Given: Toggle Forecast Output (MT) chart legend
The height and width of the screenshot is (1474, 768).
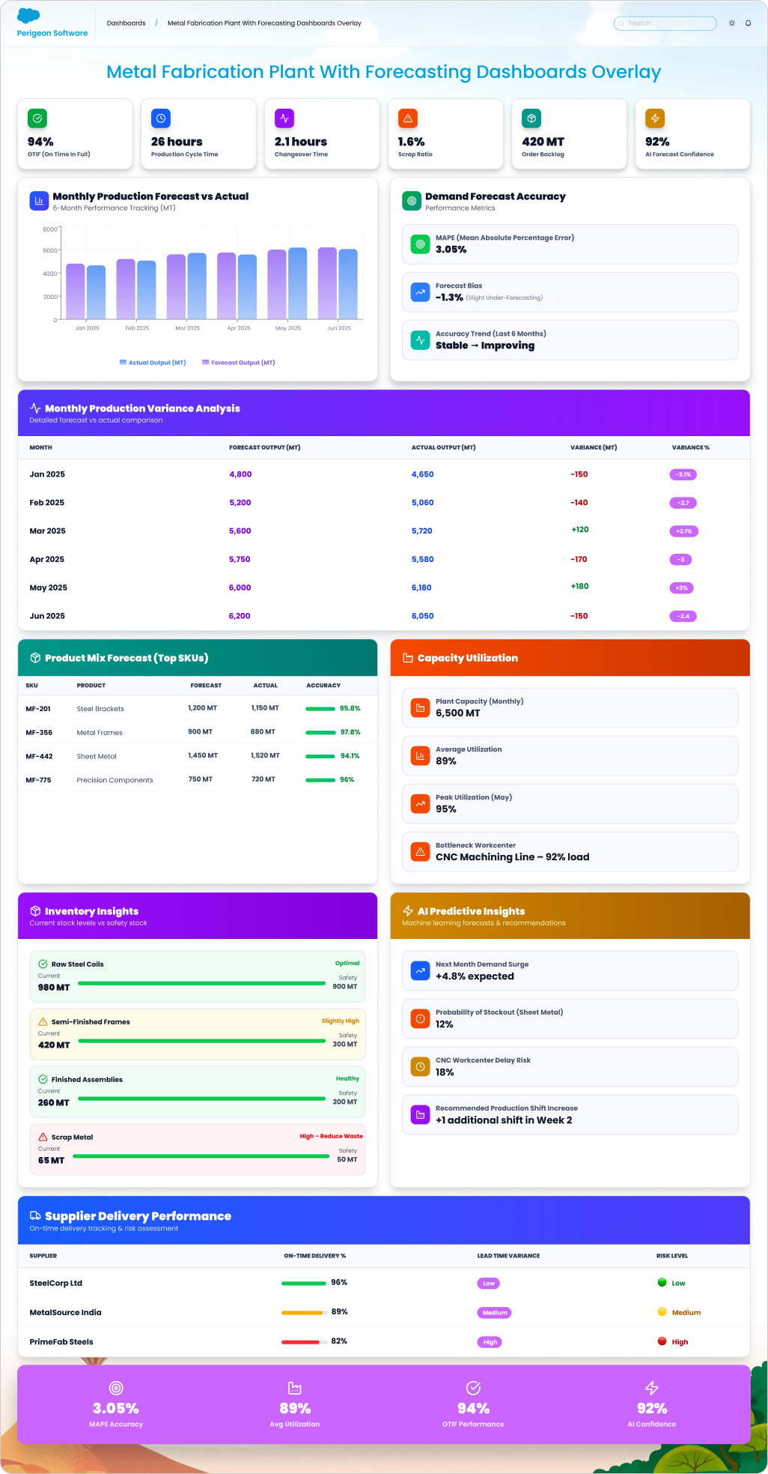Looking at the screenshot, I should [x=239, y=363].
